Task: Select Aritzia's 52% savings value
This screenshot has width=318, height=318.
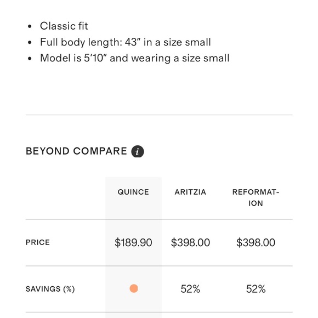Action: pos(190,289)
